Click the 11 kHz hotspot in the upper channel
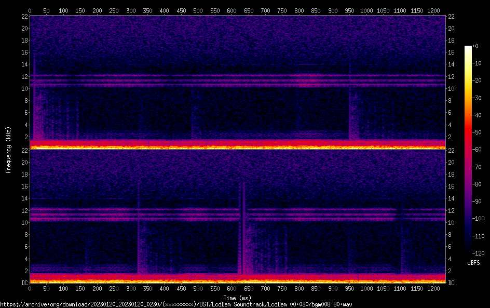Image resolution: width=490 pixels, height=308 pixels. (x=308, y=81)
